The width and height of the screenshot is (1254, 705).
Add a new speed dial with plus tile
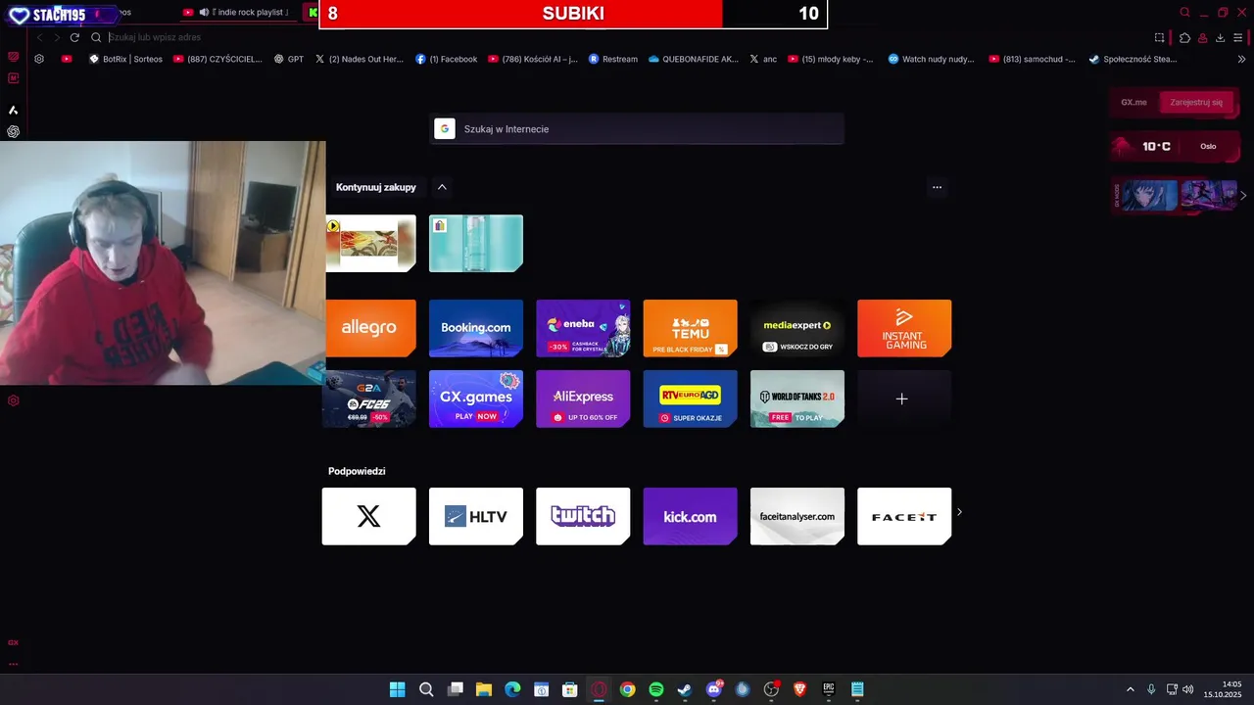pos(904,399)
